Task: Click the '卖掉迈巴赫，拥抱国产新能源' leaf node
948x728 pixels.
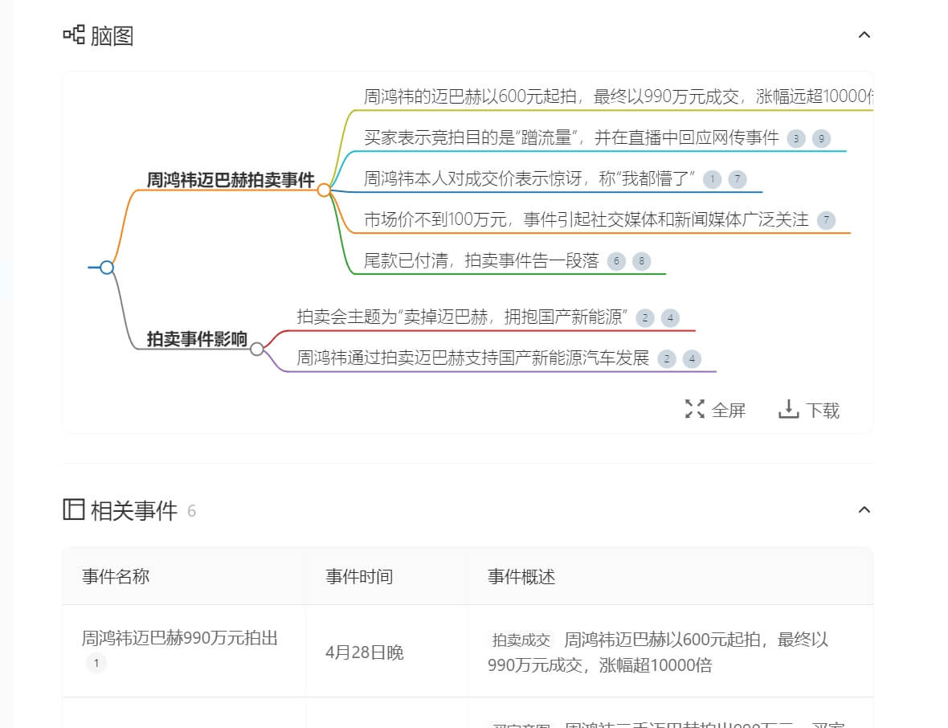Action: pyautogui.click(x=462, y=317)
